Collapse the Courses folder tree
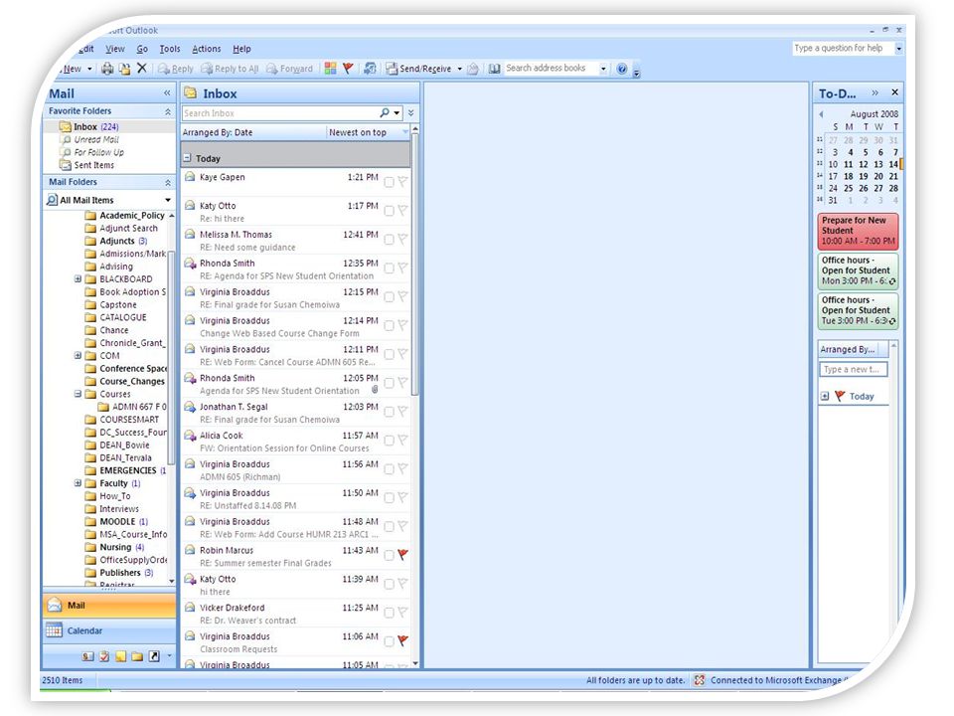The image size is (954, 716). click(x=78, y=394)
